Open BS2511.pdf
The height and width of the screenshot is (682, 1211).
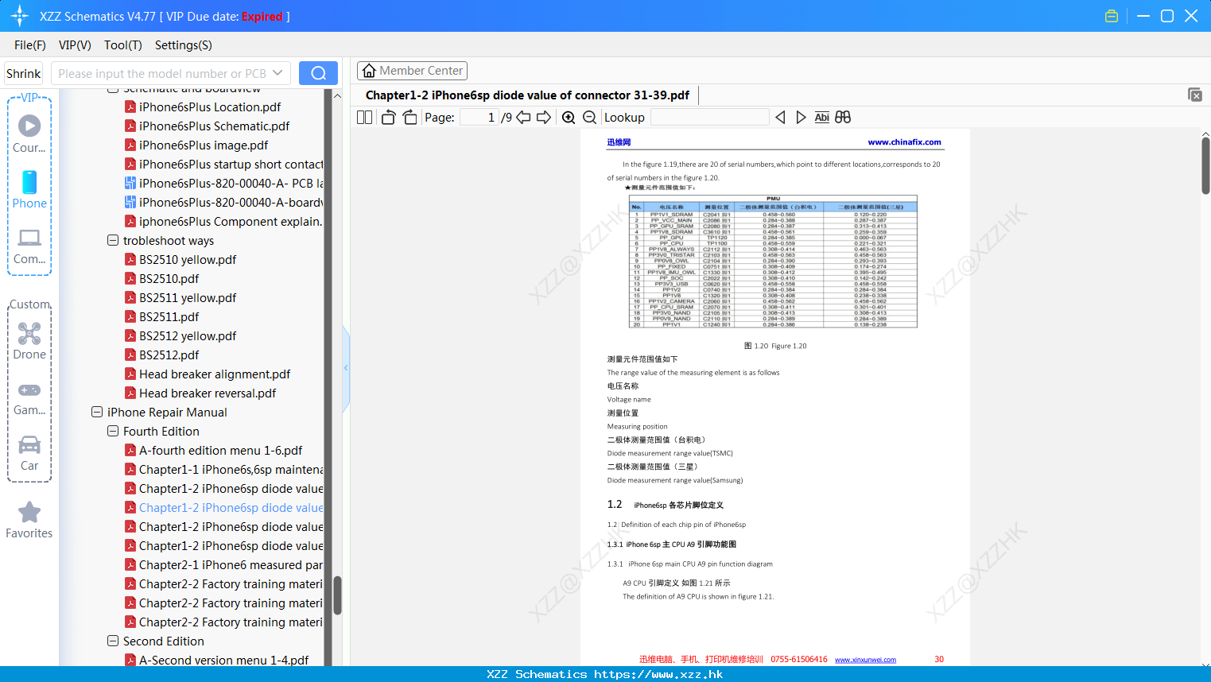[x=169, y=316]
